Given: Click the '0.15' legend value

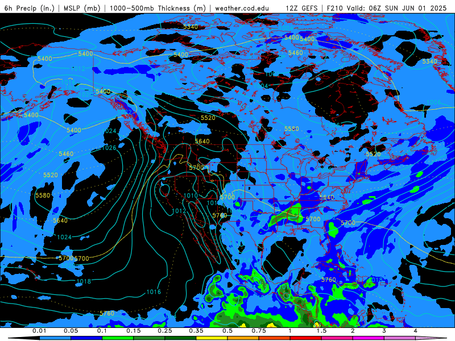Looking at the screenshot, I should [134, 331].
